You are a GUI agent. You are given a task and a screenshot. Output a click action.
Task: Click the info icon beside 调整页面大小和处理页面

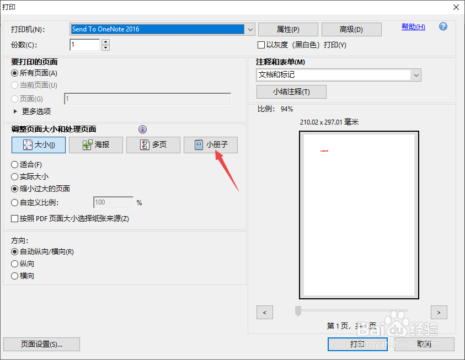point(142,129)
